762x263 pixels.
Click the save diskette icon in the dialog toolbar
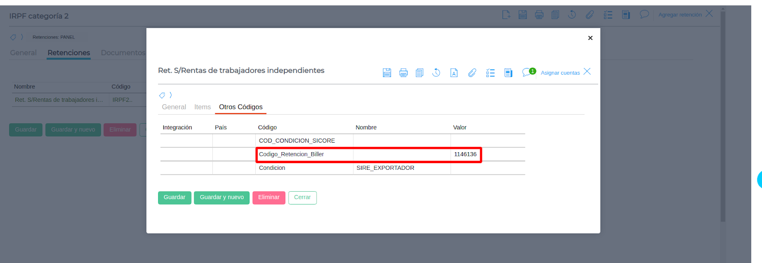(x=387, y=73)
